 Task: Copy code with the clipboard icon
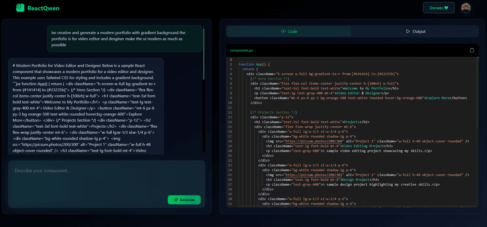point(472,50)
